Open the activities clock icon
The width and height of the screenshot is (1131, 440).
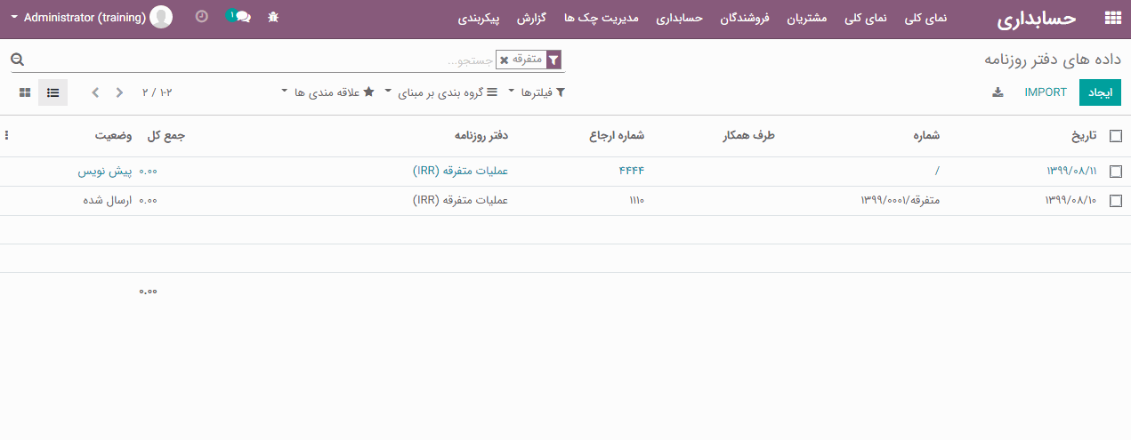[201, 17]
